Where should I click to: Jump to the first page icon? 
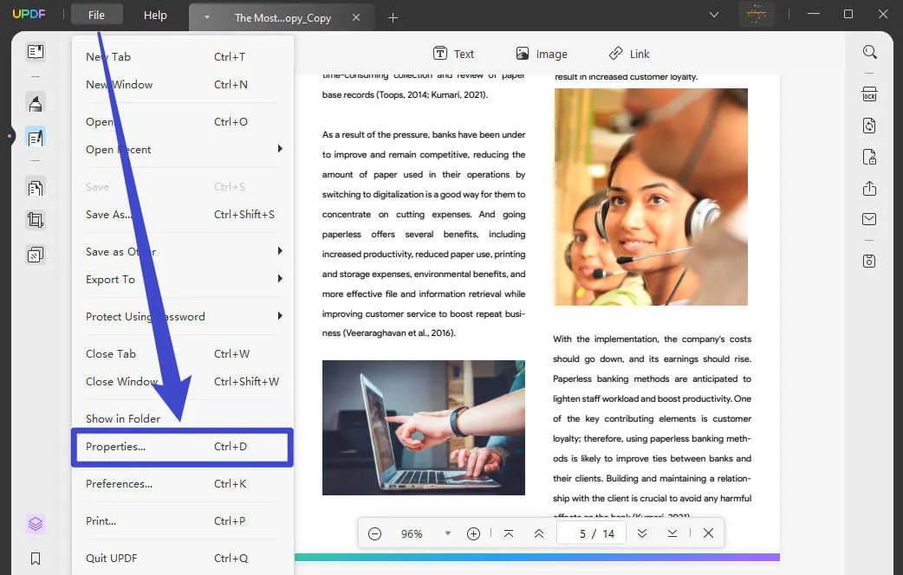pyautogui.click(x=509, y=534)
